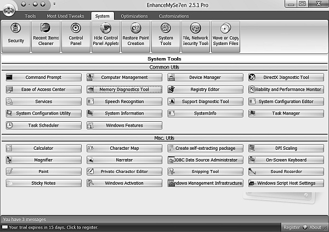Open Windows Activation
Viewport: 329px width, 232px height.
tap(124, 183)
